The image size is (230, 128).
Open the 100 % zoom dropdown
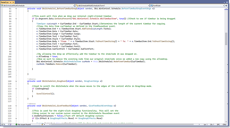pos(5,124)
